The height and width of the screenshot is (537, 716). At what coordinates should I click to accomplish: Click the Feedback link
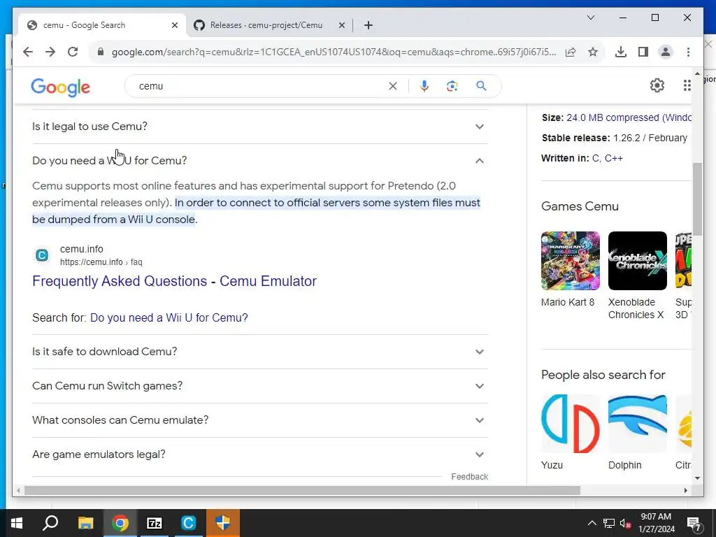tap(469, 477)
